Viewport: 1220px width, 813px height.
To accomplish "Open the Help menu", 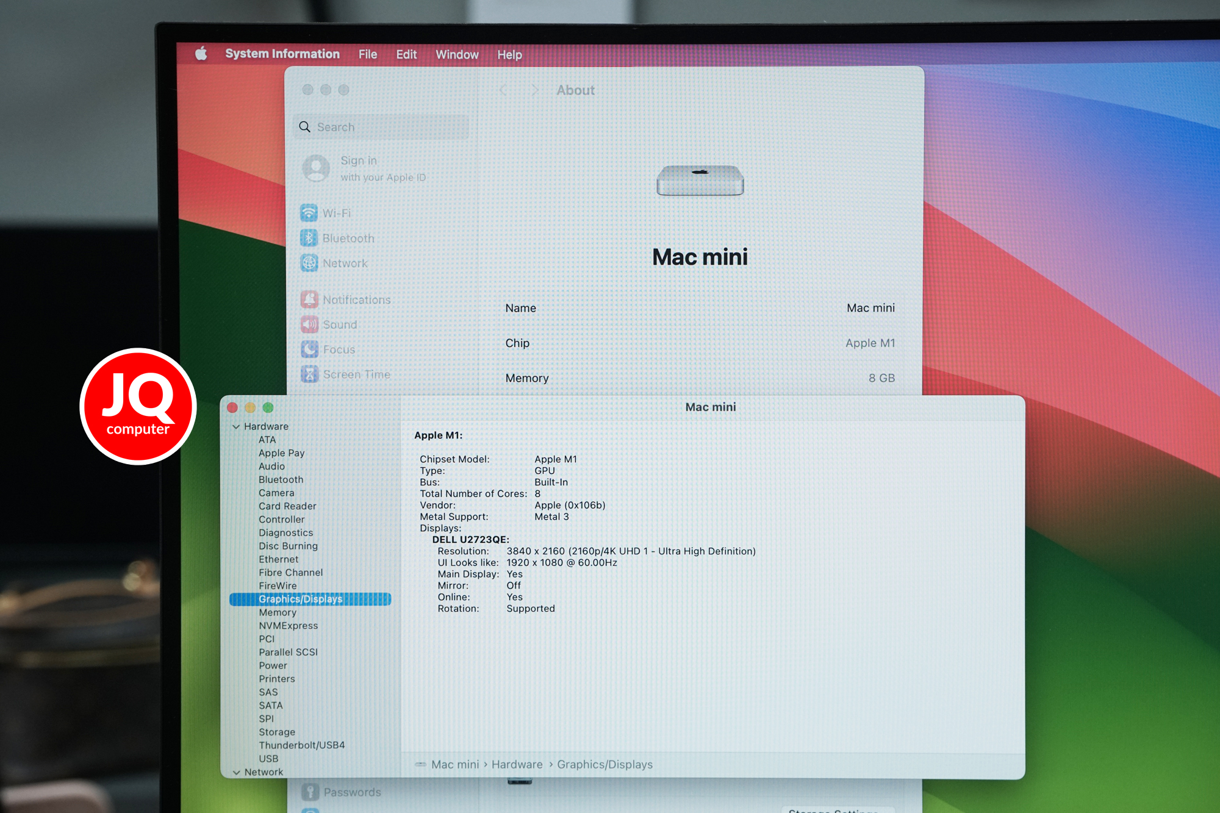I will pyautogui.click(x=509, y=55).
